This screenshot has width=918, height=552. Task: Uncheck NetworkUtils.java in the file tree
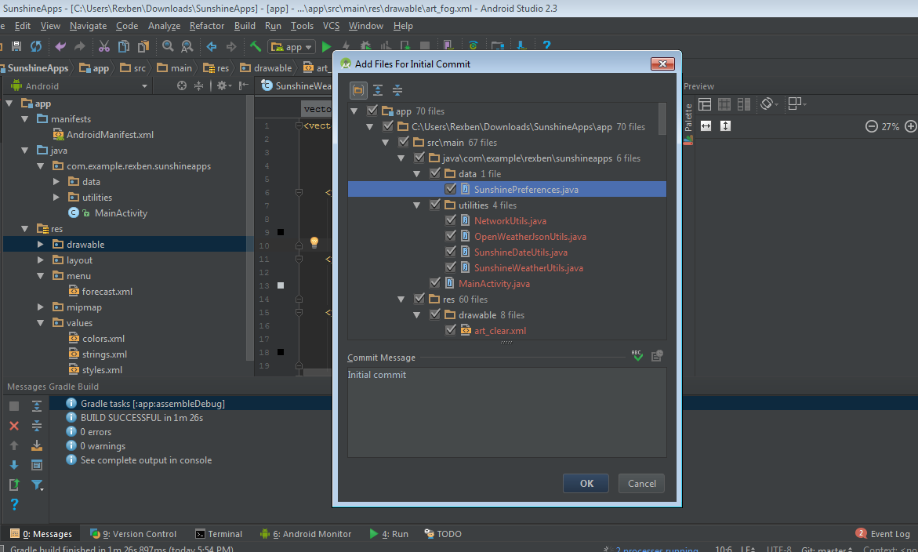(x=449, y=220)
